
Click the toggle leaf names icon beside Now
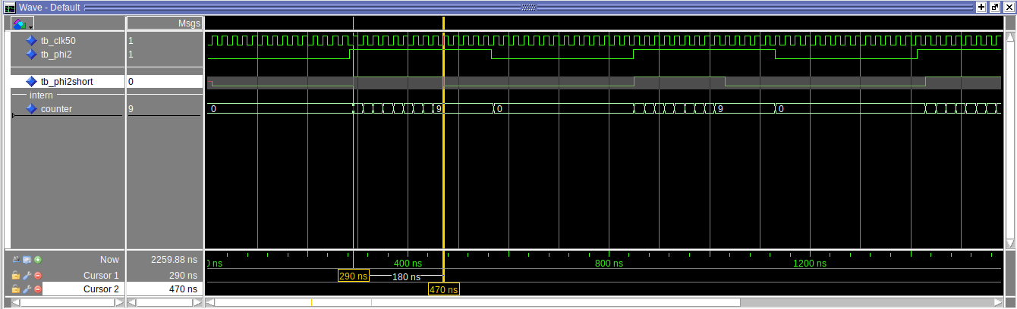16,259
